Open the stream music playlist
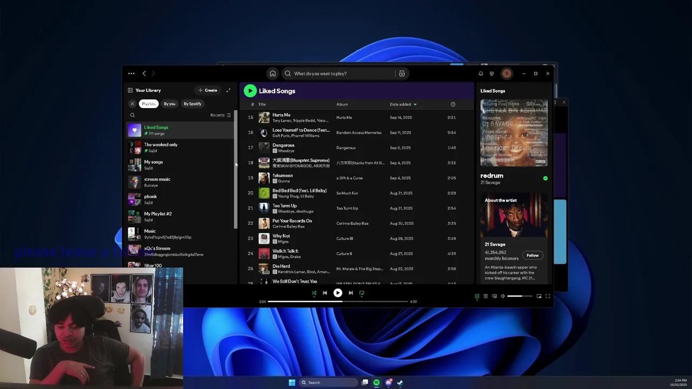692x389 pixels. point(180,182)
